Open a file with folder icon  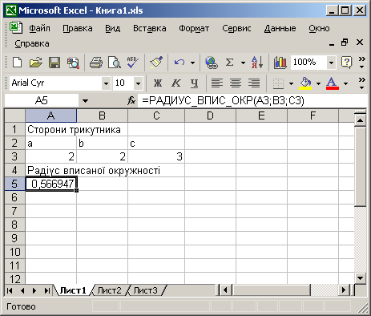(x=36, y=63)
